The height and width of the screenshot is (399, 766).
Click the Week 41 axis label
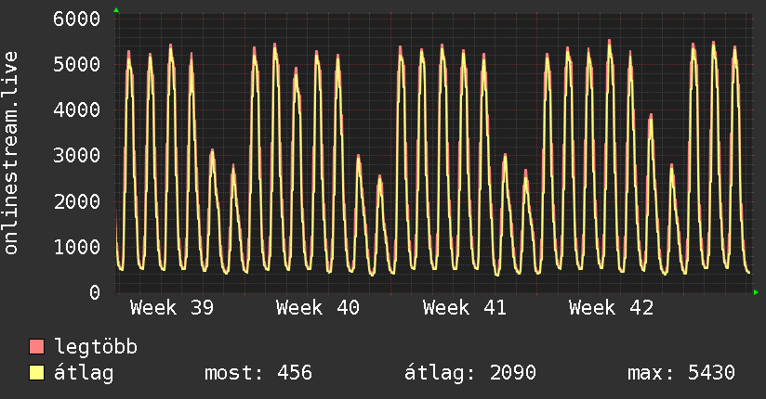(x=465, y=308)
